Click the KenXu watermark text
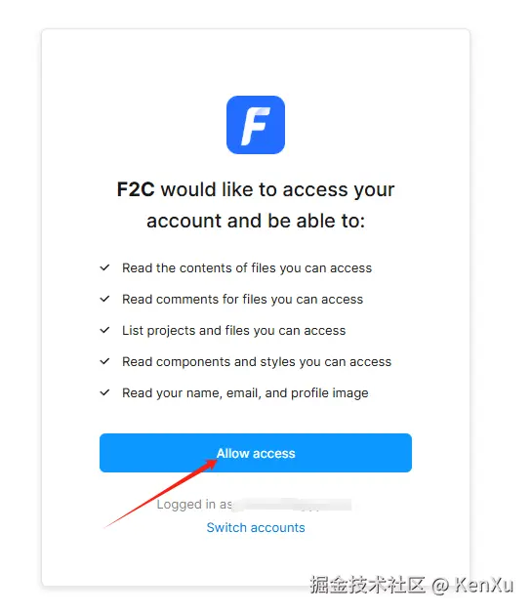The width and height of the screenshot is (532, 613). coord(484,586)
